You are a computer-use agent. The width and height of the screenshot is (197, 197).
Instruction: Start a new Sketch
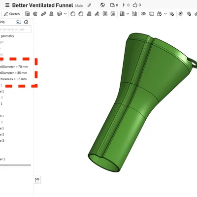coord(12,14)
